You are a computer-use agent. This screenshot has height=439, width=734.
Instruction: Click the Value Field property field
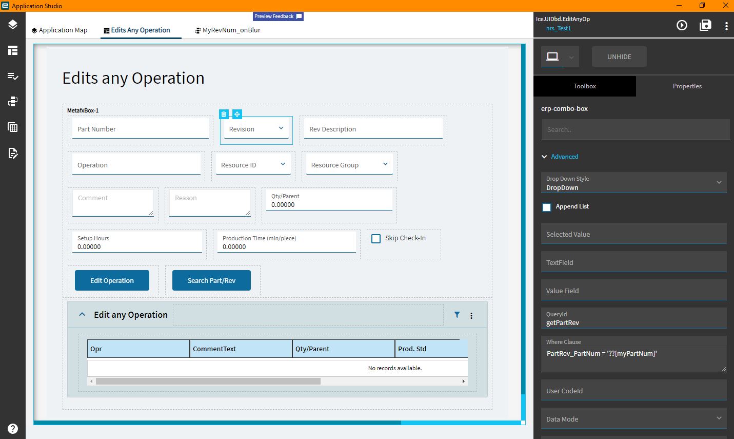(634, 290)
